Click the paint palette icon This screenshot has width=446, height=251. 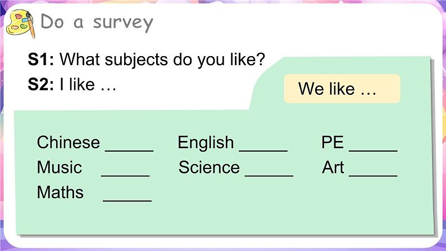20,24
